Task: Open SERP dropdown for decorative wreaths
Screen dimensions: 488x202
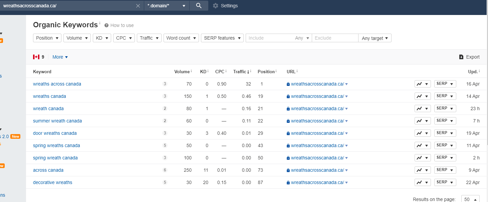Action: click(x=445, y=182)
